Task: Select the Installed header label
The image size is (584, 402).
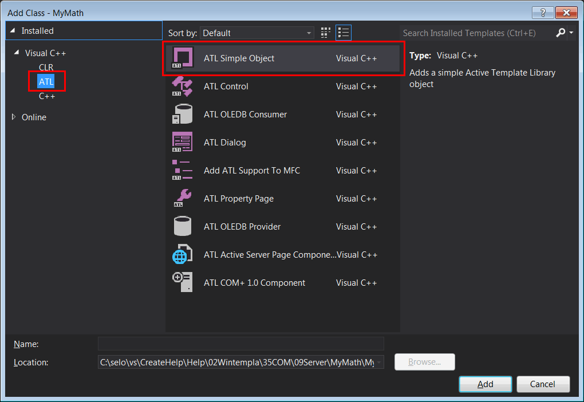Action: pyautogui.click(x=38, y=31)
